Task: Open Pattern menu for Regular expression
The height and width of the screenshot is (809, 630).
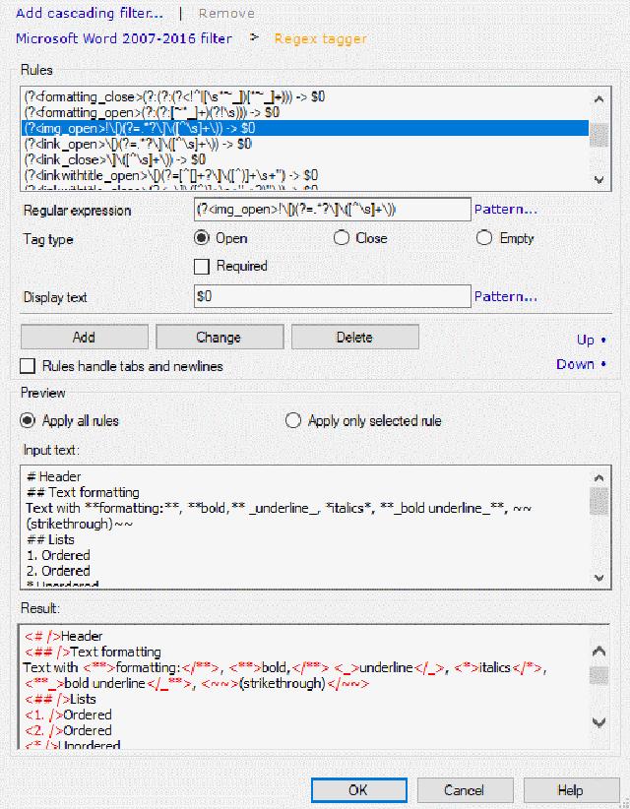Action: [505, 210]
